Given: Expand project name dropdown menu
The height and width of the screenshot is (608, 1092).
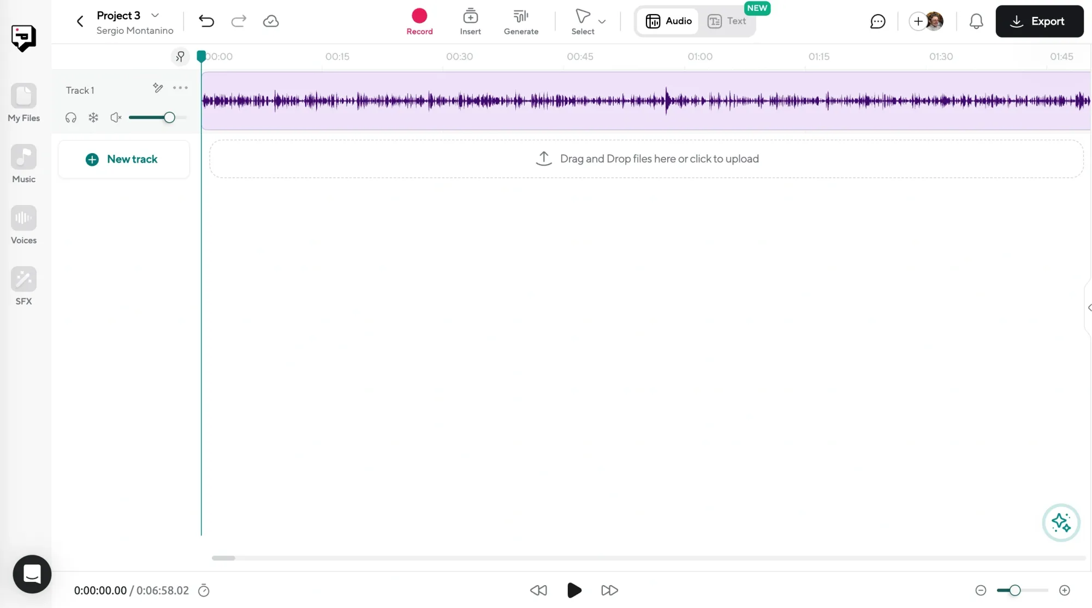Looking at the screenshot, I should click(155, 15).
